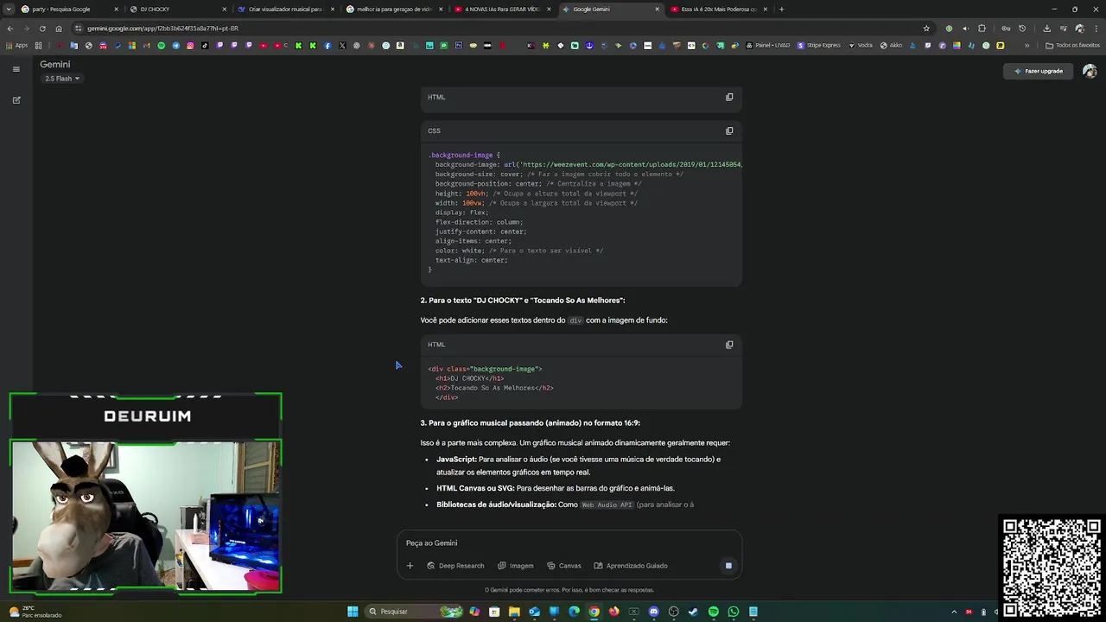
Task: Open the weather widget showing 25°C
Action: tap(35, 612)
